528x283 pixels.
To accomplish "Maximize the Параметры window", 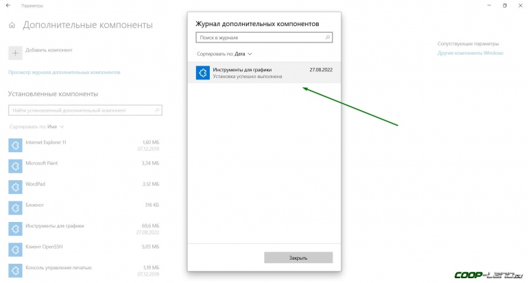I will pyautogui.click(x=505, y=6).
